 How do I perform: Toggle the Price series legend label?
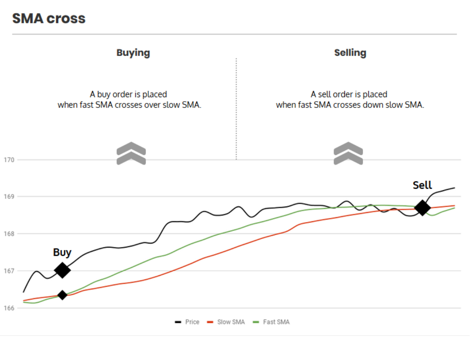[192, 322]
